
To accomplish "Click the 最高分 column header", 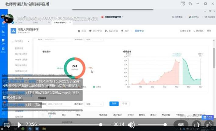I will [142, 115].
